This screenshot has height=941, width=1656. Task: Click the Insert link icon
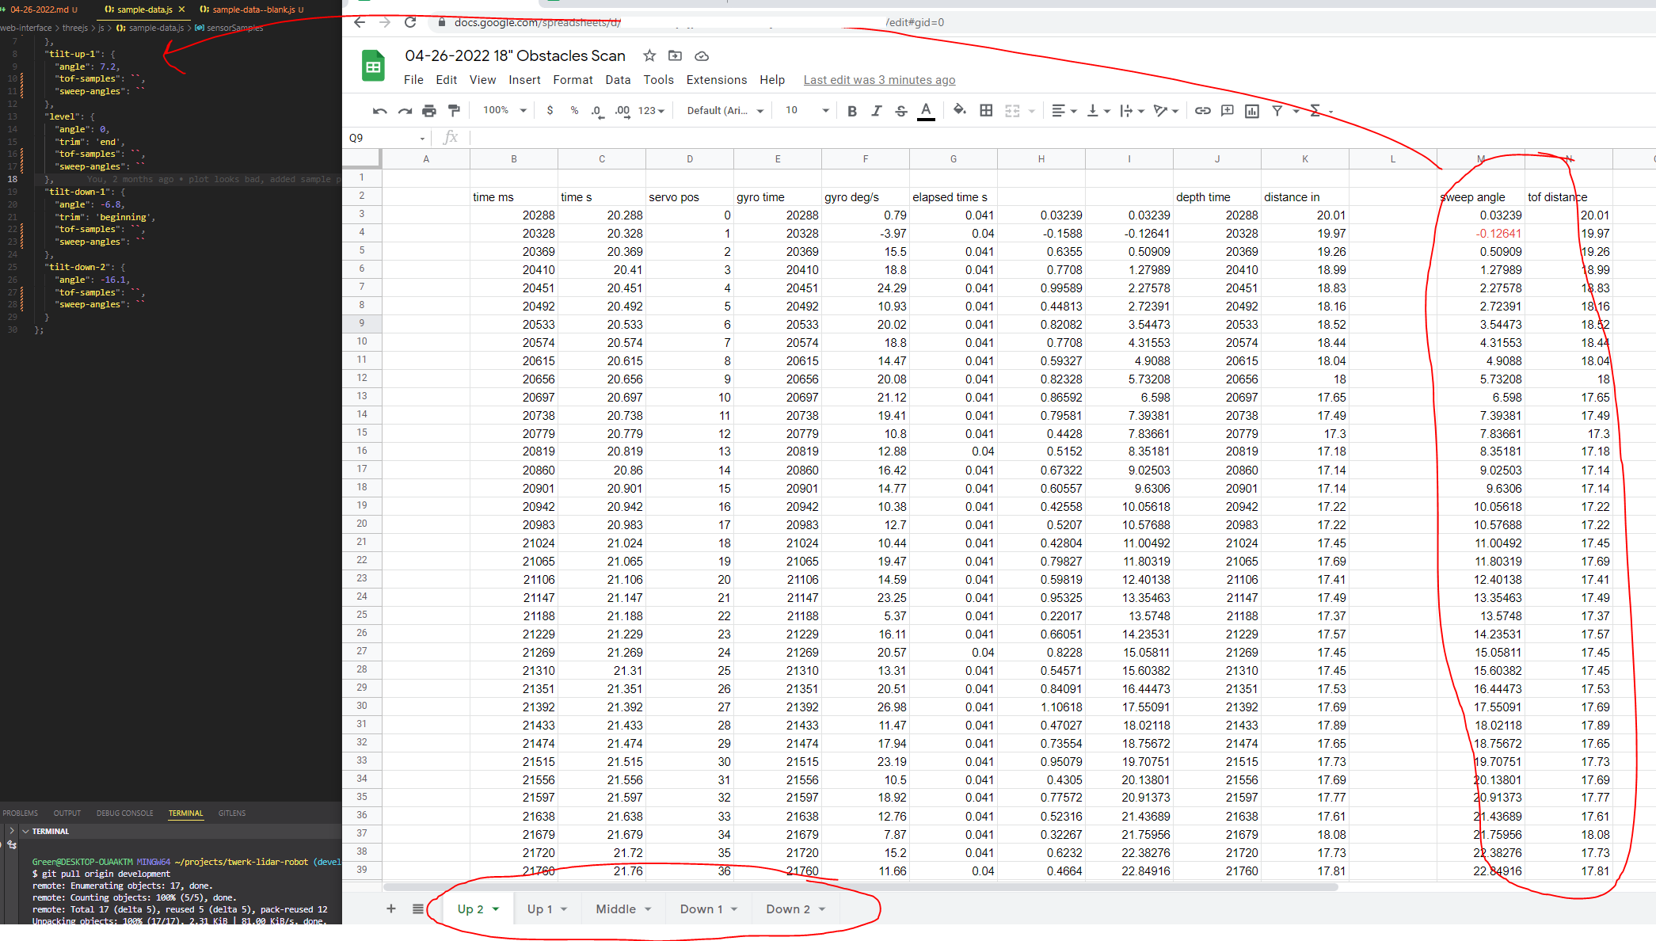click(x=1203, y=111)
